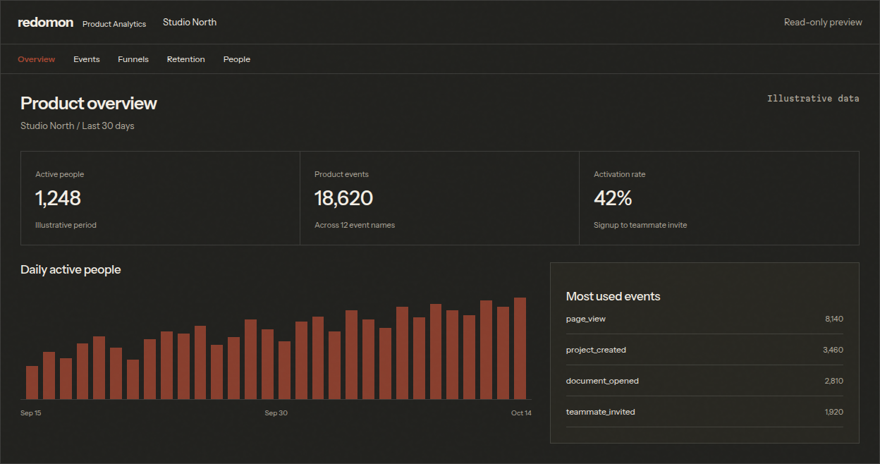Open the Overview tab
The height and width of the screenshot is (464, 880).
point(37,59)
